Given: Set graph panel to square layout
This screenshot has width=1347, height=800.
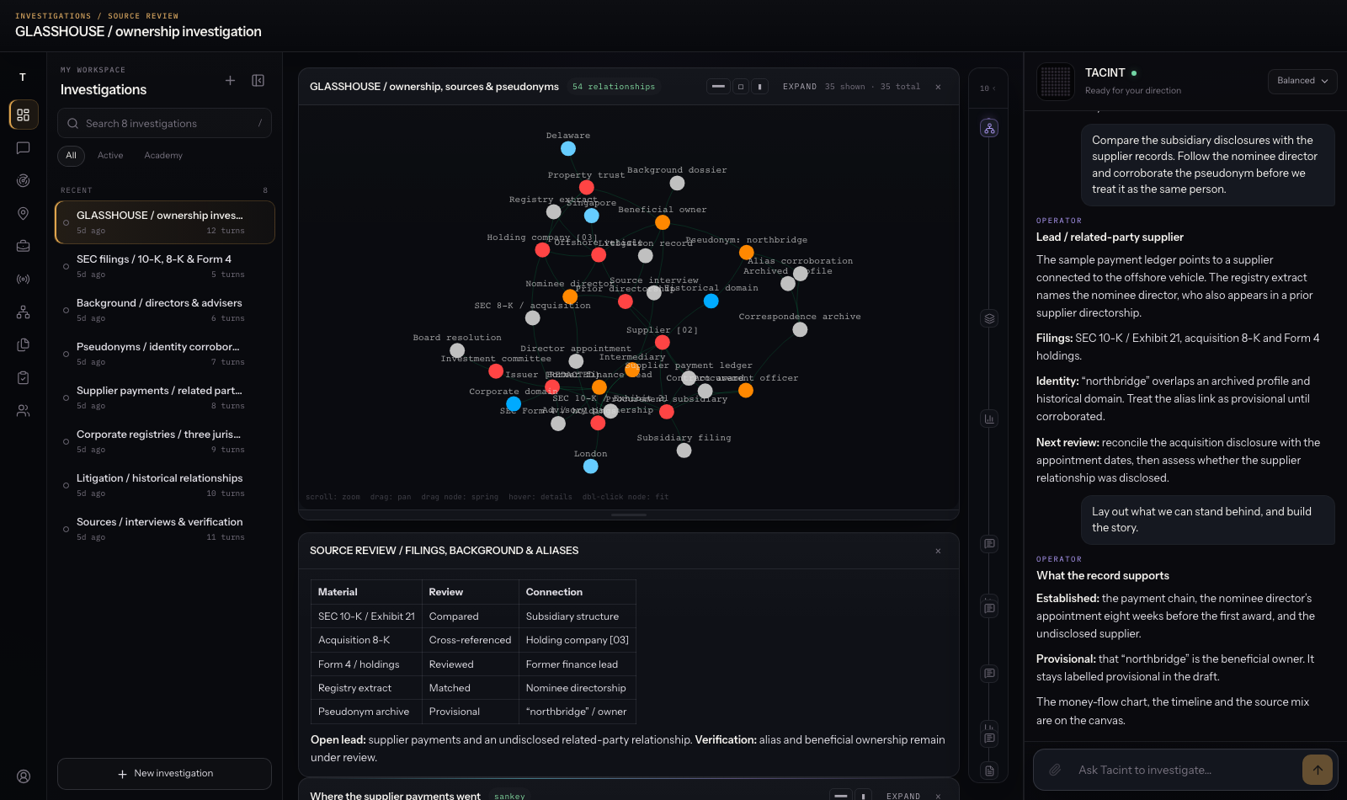Looking at the screenshot, I should (x=741, y=87).
